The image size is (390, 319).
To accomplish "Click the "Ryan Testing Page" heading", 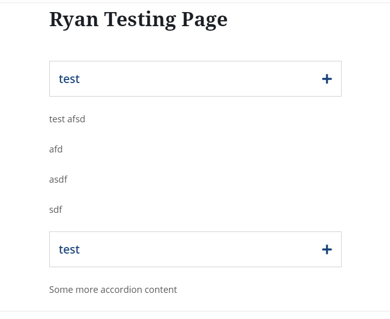I will point(138,19).
